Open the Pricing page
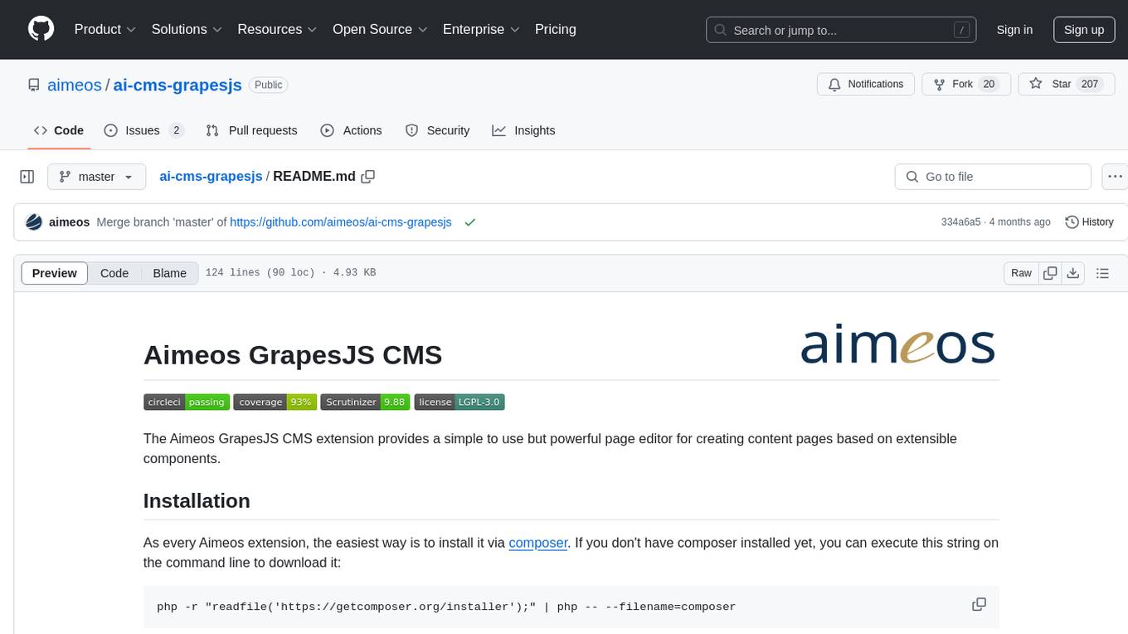1128x634 pixels. (556, 29)
